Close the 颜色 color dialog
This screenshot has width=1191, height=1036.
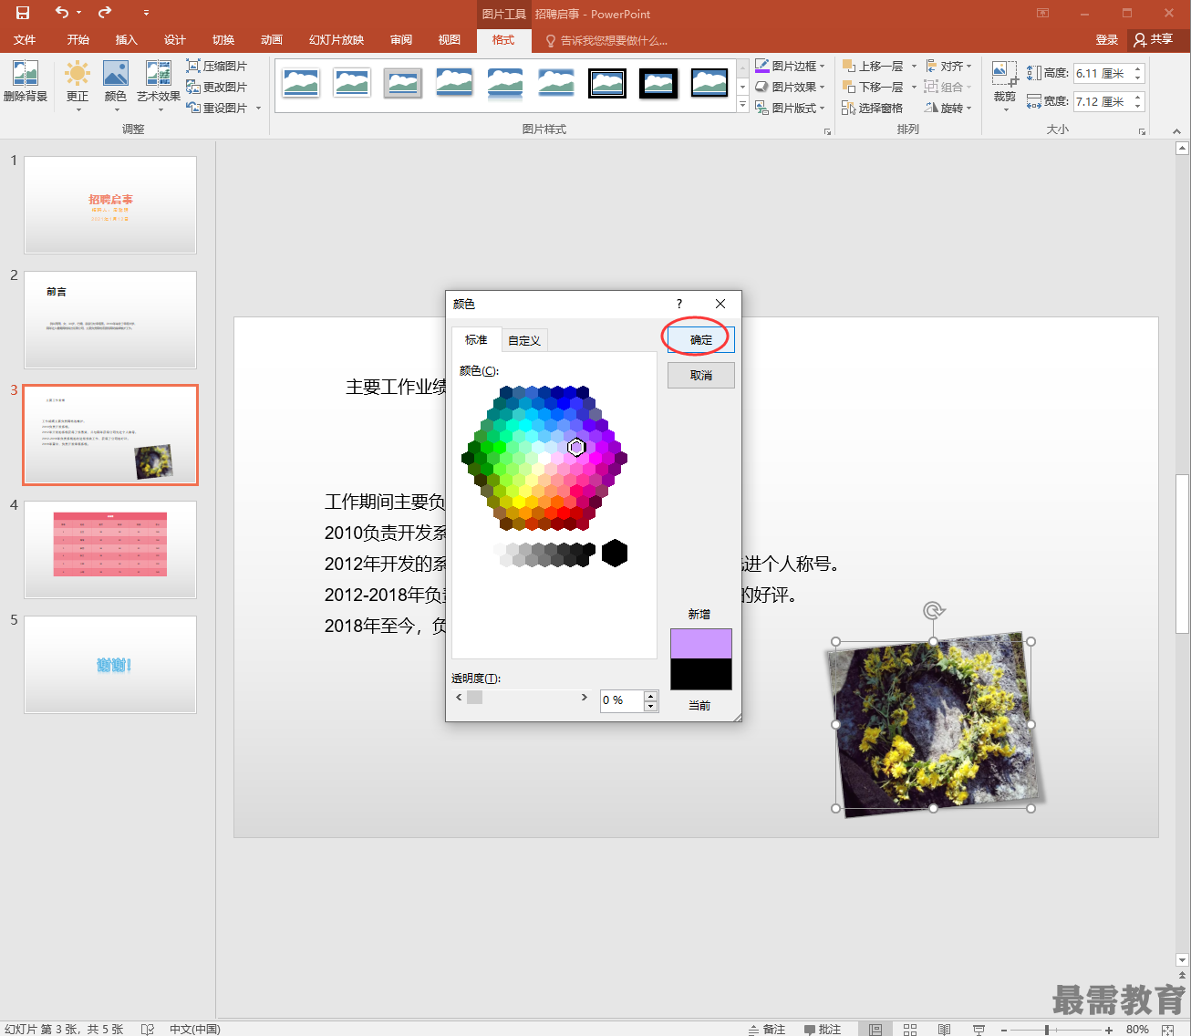(x=720, y=304)
